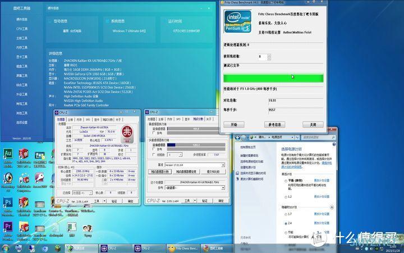Open the 线程数 count dropdown in CPU-Z
Screen dimensions: 404x253
[x=175, y=155]
